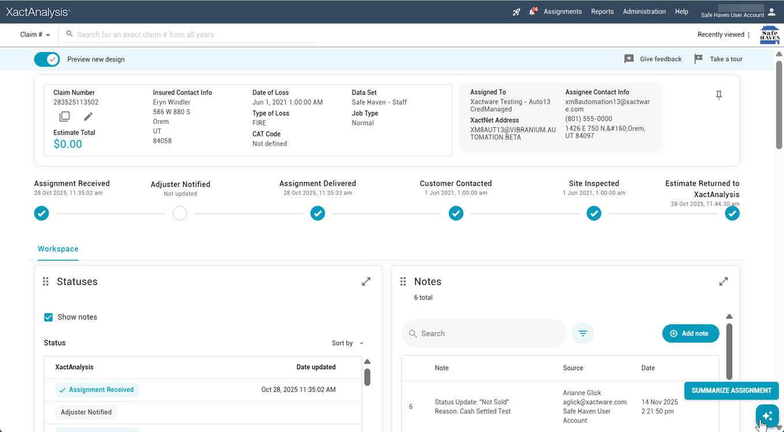Screen dimensions: 784x432
Task: Click the AI sparkle assistant button
Action: pyautogui.click(x=767, y=416)
